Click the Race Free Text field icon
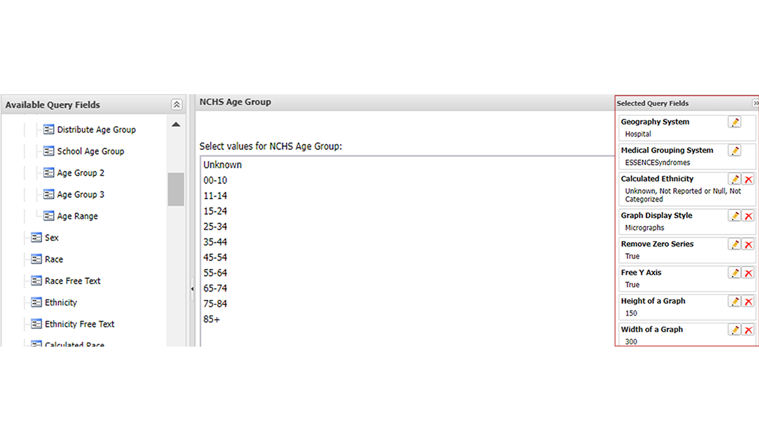 tap(36, 281)
